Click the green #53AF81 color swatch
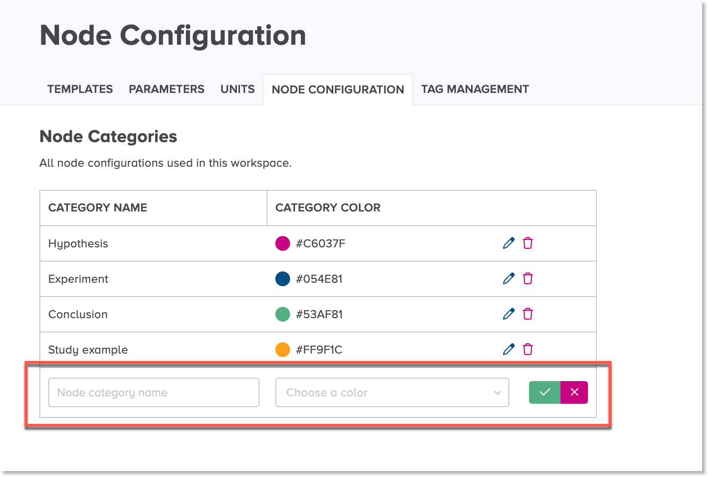708x477 pixels. tap(283, 314)
